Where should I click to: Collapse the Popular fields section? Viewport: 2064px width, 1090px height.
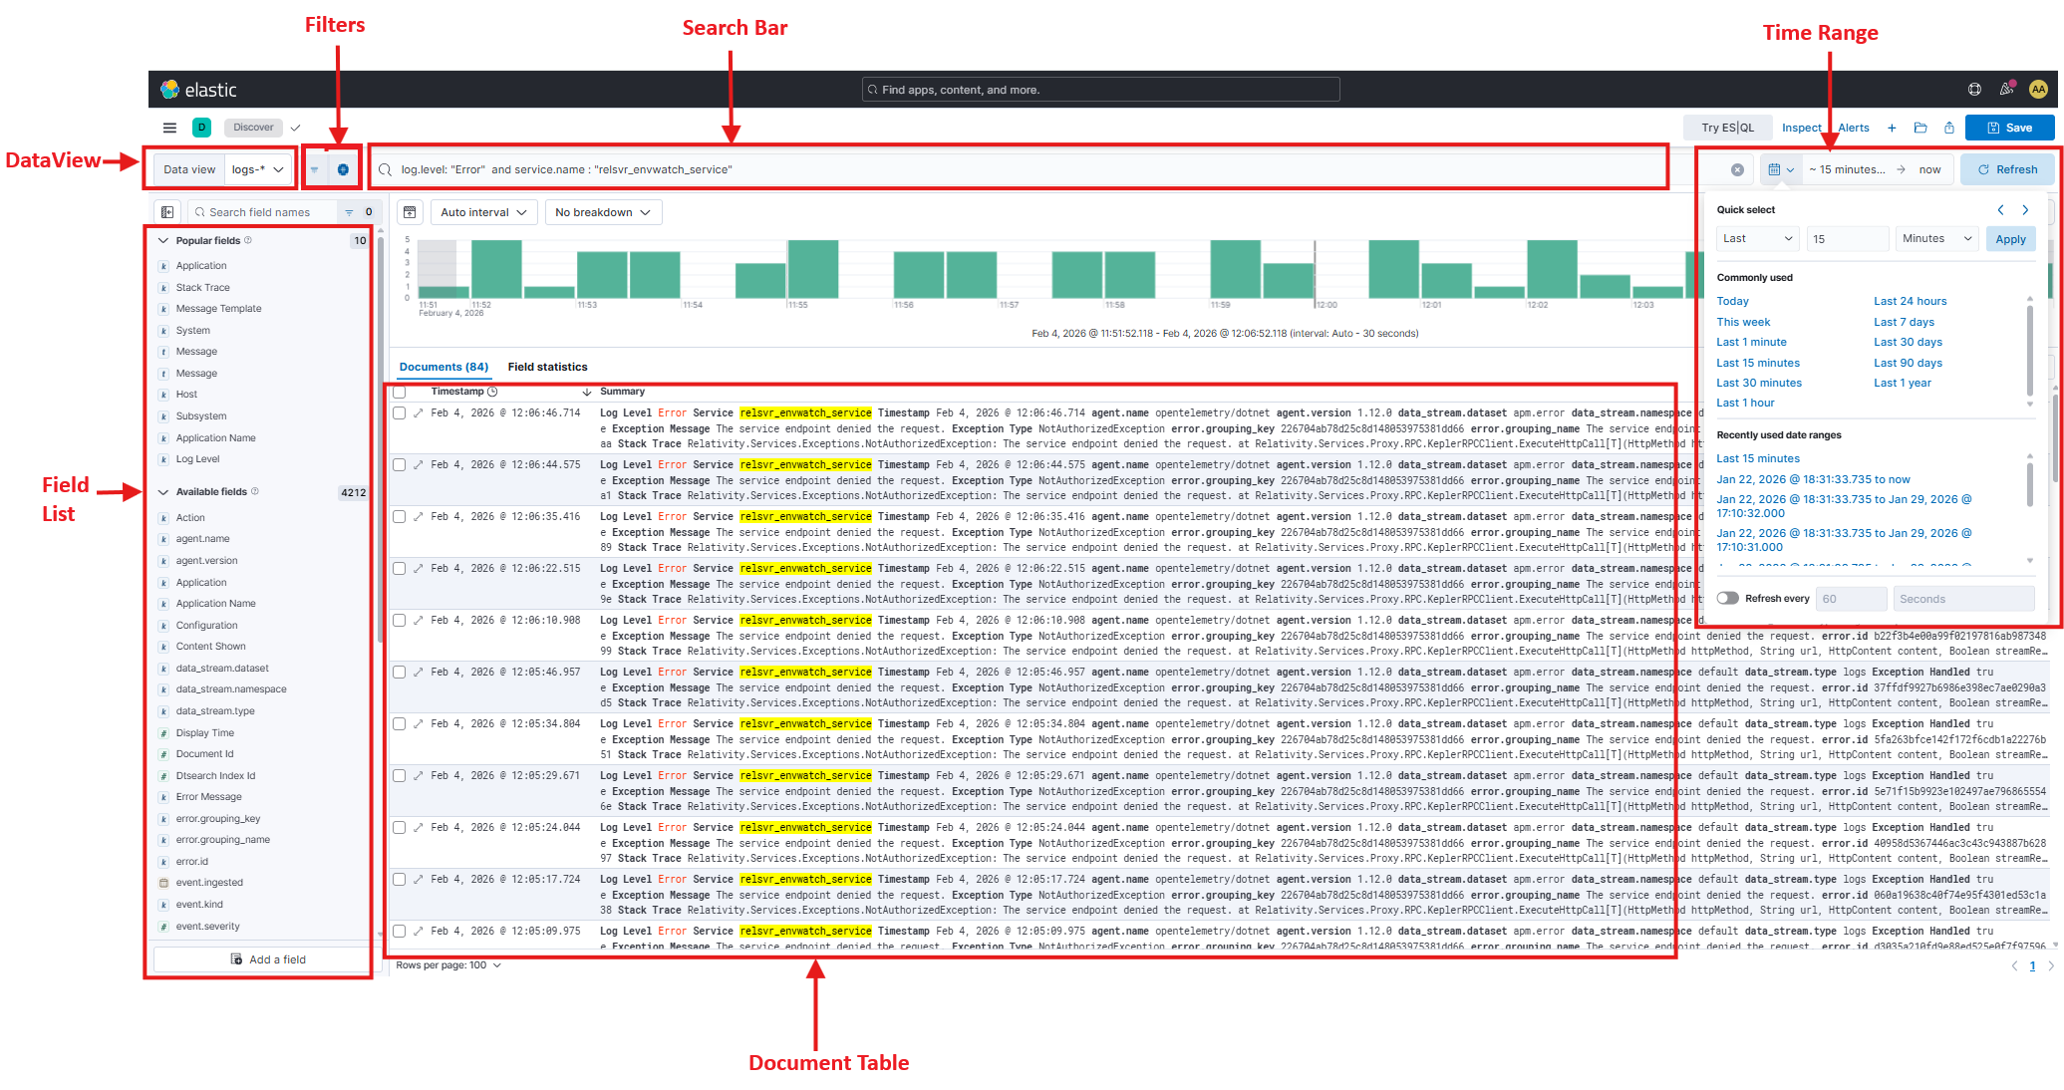tap(164, 240)
